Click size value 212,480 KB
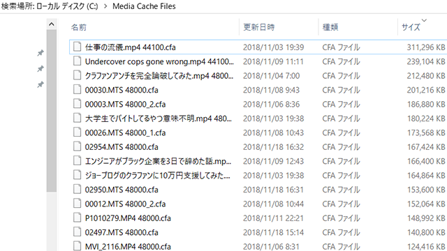Viewport: 447px width, 251px height. (426, 76)
